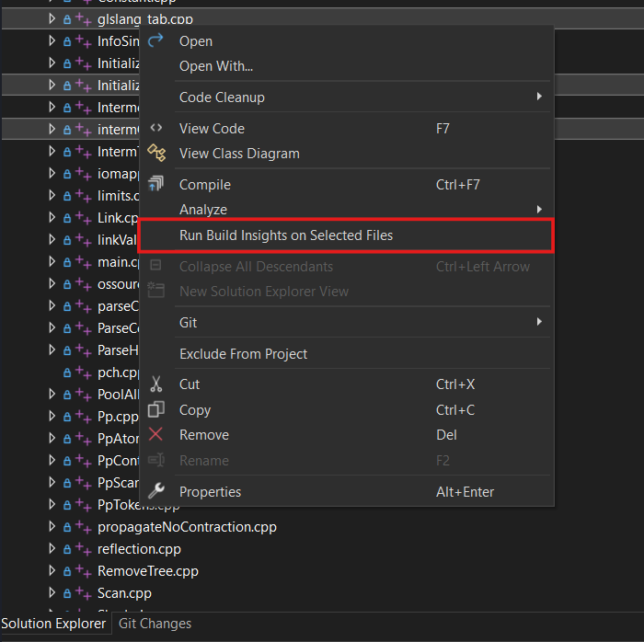Expand propagateNoContraction.cpp tree node
This screenshot has height=642, width=644.
point(52,527)
